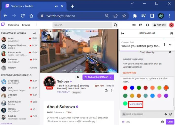Click the Show More link in sidebar

(7, 123)
